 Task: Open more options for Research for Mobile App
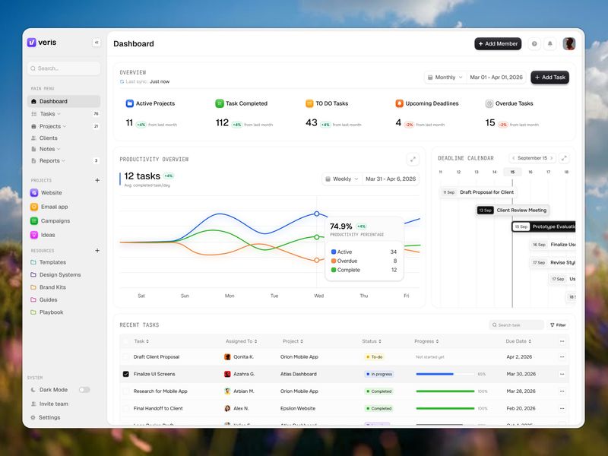(562, 391)
